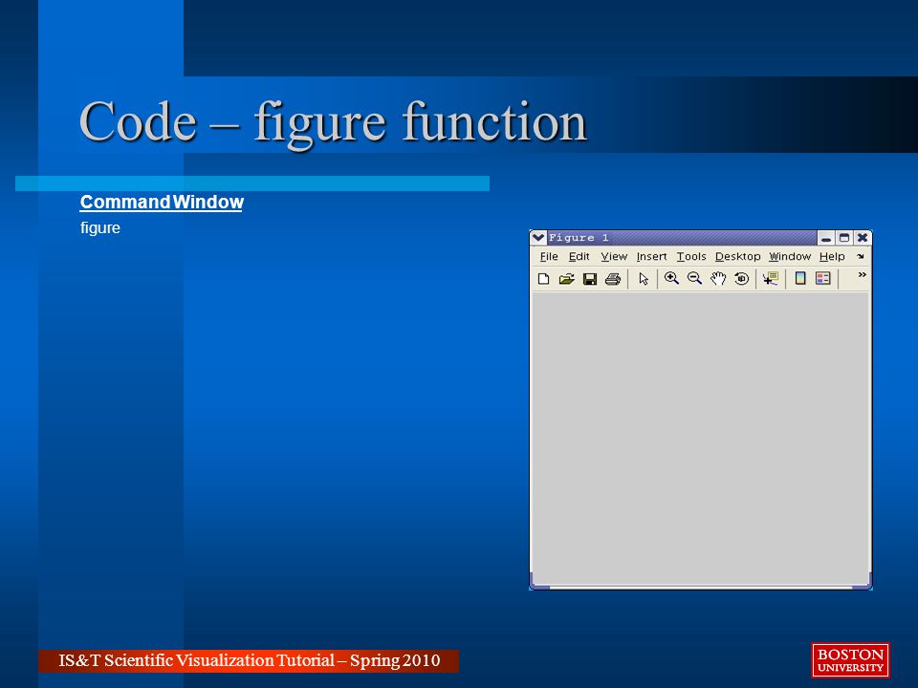
Task: Click the 'Figure 1' title bar text
Action: click(x=579, y=238)
